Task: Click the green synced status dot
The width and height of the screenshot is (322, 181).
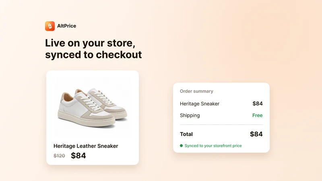Action: tap(182, 146)
